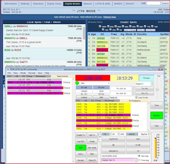Click the Decode button
Image resolution: width=170 pixels, height=164 pixels.
tap(81, 160)
